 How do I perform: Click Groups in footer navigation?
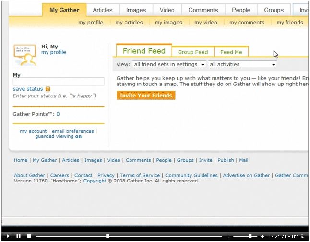point(185,160)
